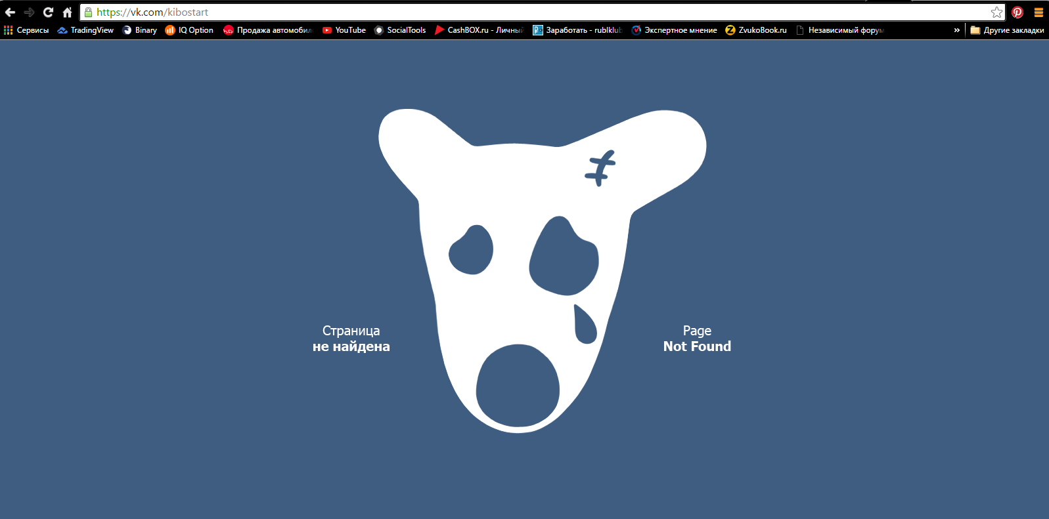Open the Сервисы apps shortcut

pos(26,30)
